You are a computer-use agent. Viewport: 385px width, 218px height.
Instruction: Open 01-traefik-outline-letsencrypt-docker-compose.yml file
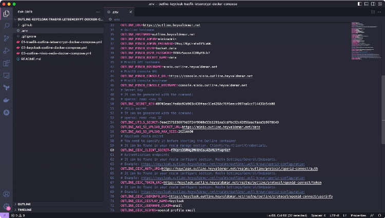tap(59, 42)
